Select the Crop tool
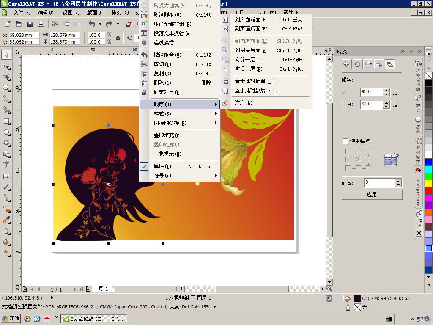This screenshot has height=325, width=433. pyautogui.click(x=6, y=77)
